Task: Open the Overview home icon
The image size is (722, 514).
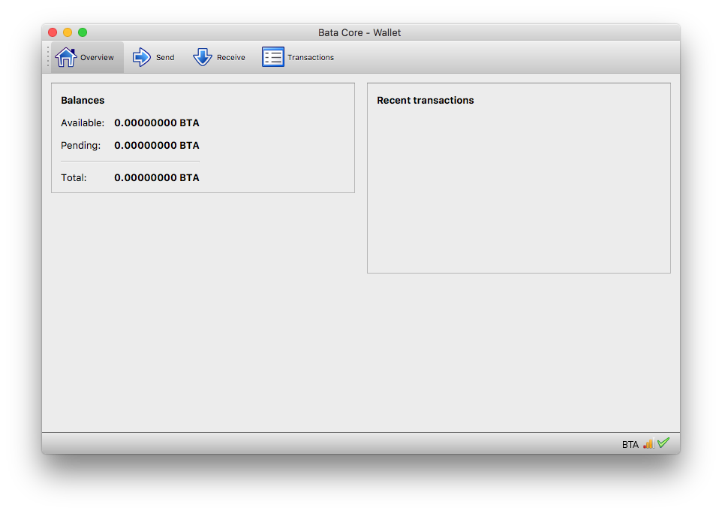Action: (66, 57)
